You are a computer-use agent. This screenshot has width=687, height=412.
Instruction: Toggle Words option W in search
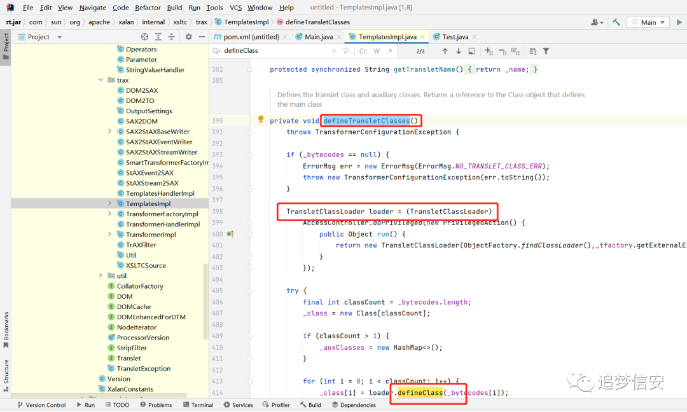point(377,52)
